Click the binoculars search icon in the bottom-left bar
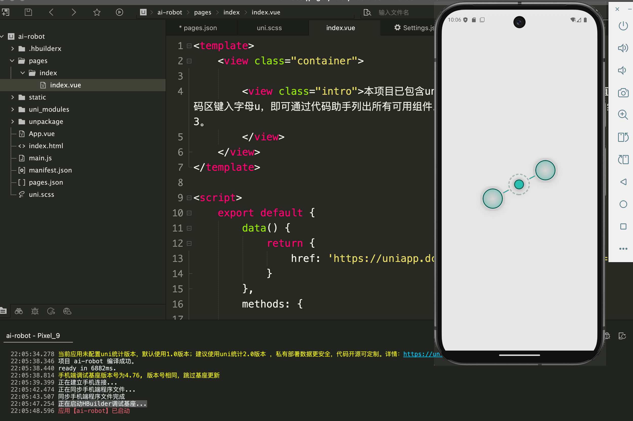This screenshot has height=421, width=633. pyautogui.click(x=18, y=311)
